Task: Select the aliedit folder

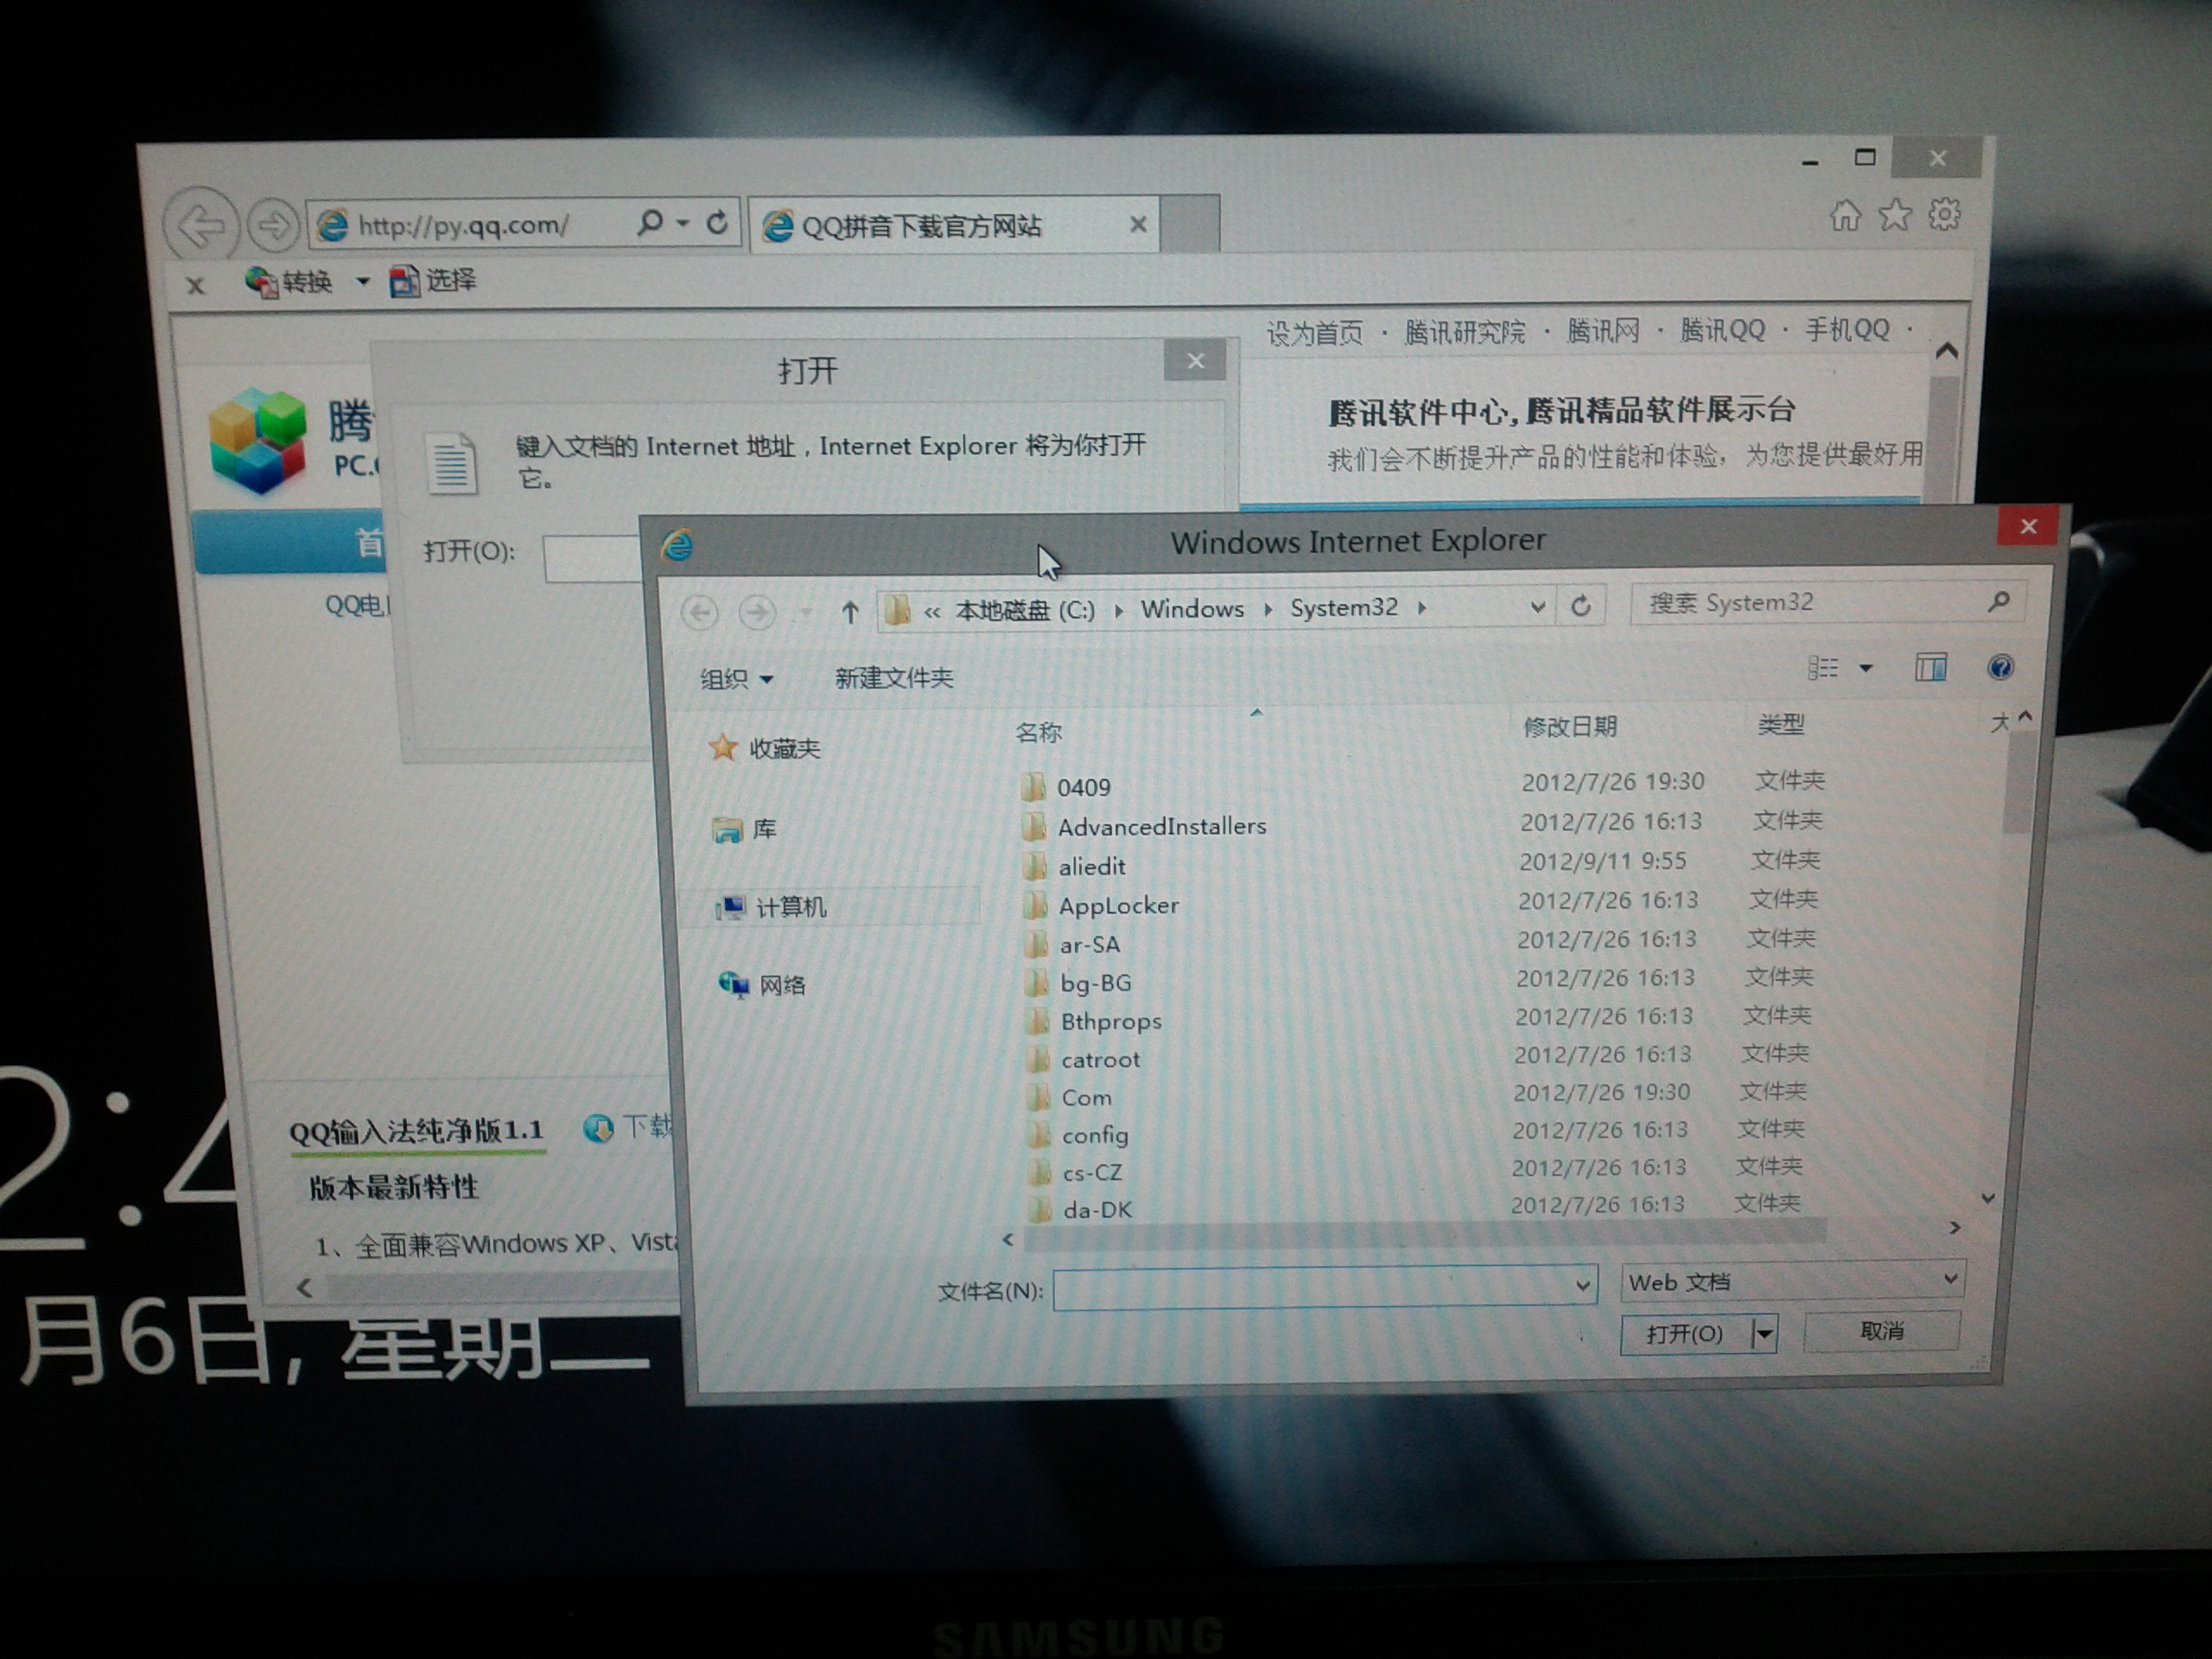Action: (1075, 866)
